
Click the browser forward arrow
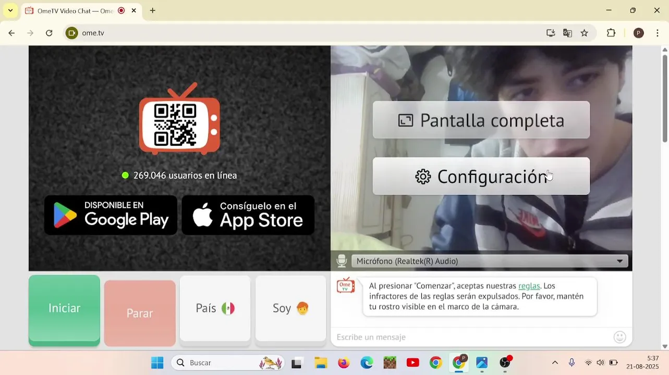[30, 33]
